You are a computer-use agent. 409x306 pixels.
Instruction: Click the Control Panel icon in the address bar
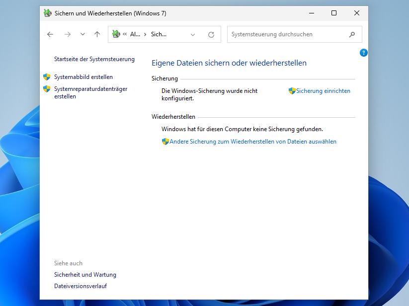point(116,34)
